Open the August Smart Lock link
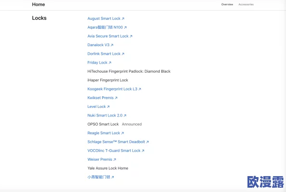The image size is (286, 192). [106, 18]
